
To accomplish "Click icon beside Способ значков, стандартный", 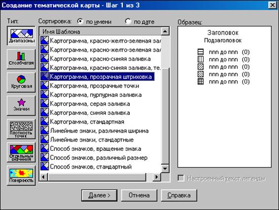I will (45, 166).
